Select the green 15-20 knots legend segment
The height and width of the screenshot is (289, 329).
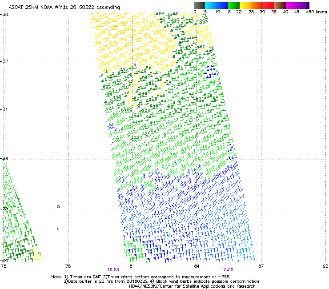[234, 5]
